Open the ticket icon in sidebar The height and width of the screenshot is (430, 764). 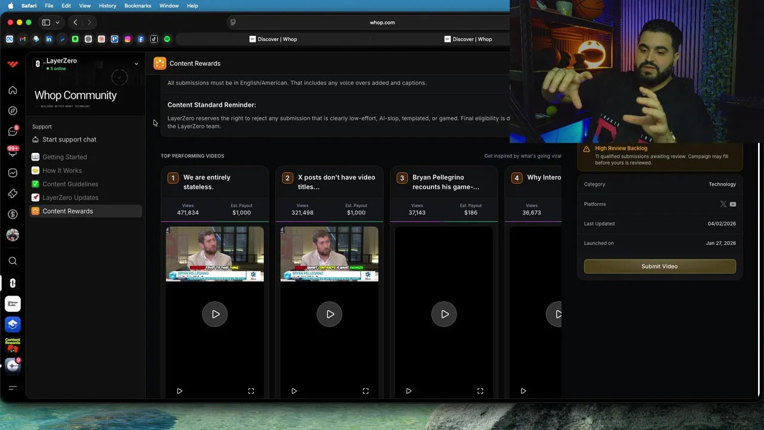pos(13,193)
